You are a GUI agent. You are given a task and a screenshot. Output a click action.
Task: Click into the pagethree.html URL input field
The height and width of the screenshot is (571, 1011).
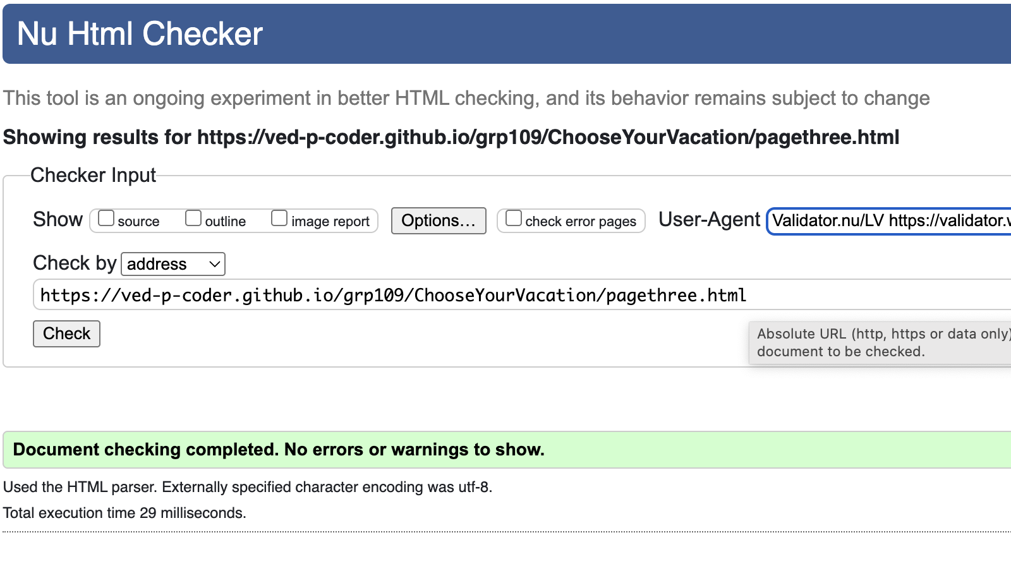point(522,295)
